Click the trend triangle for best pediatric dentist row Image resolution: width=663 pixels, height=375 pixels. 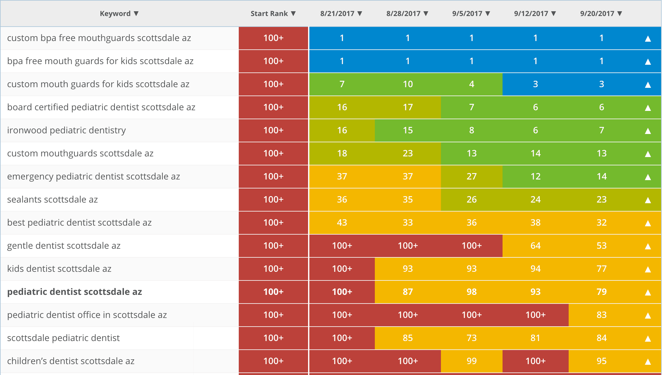[x=648, y=223]
